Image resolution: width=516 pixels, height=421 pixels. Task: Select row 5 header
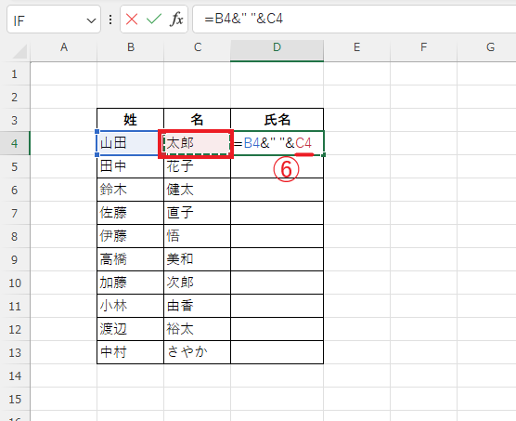pyautogui.click(x=15, y=166)
